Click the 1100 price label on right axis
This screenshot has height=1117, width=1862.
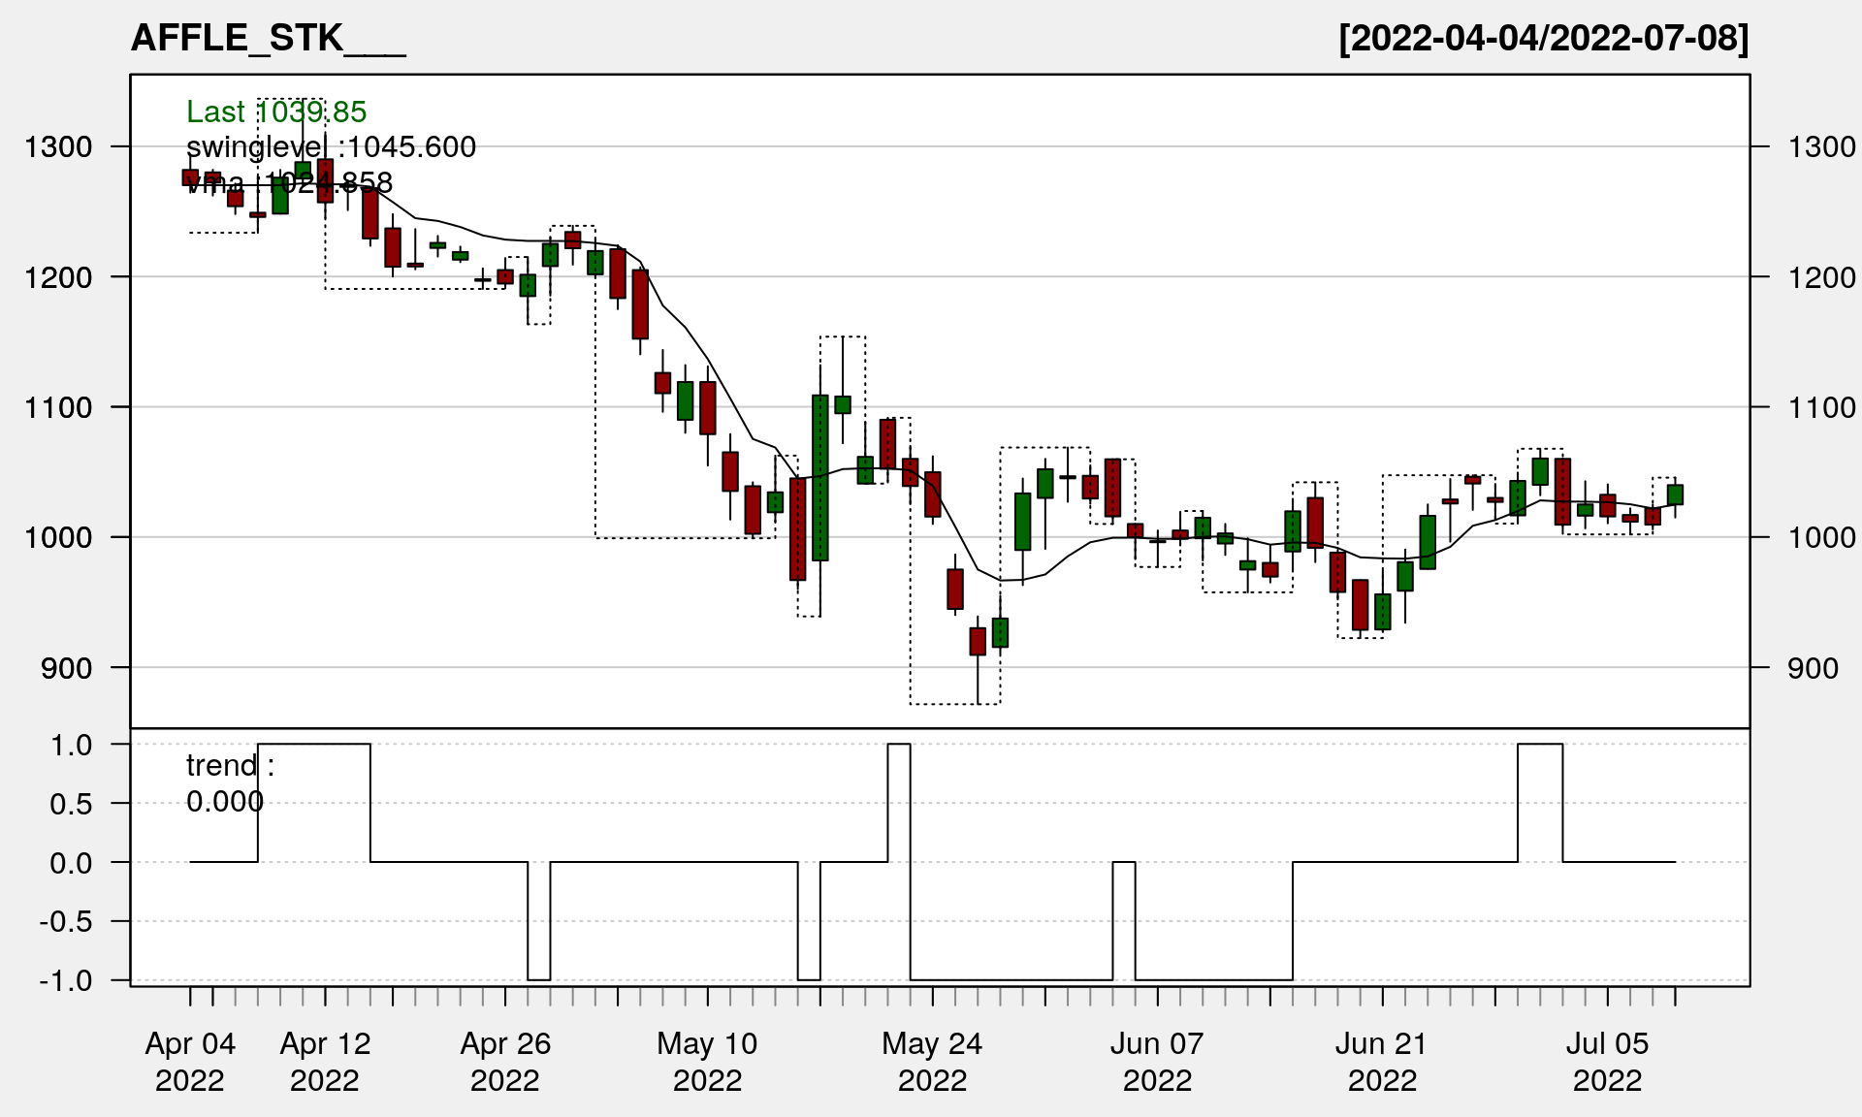pos(1822,407)
